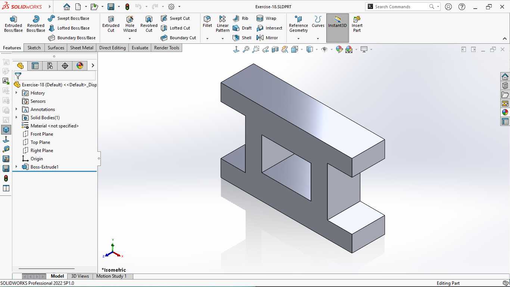Viewport: 510px width, 287px height.
Task: Click the Home button in title bar
Action: pyautogui.click(x=66, y=7)
